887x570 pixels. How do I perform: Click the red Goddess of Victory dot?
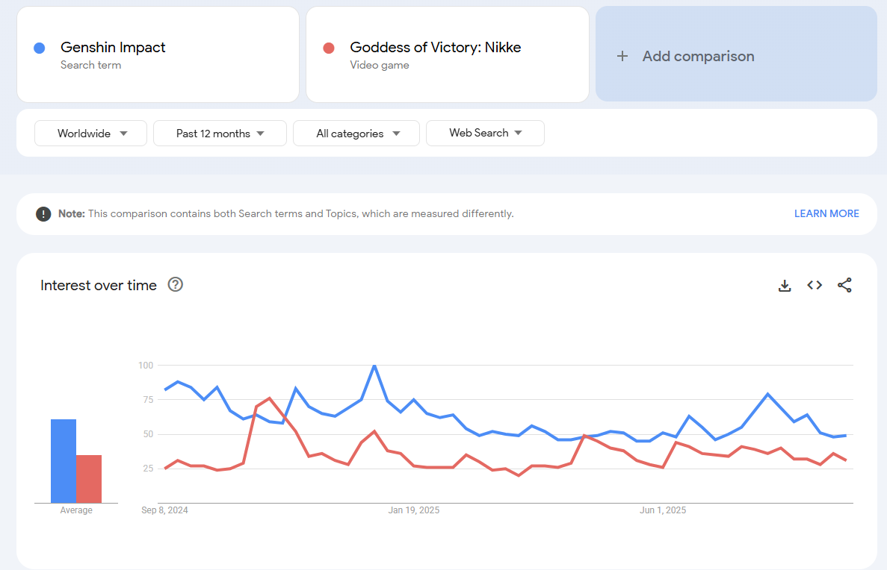coord(328,48)
